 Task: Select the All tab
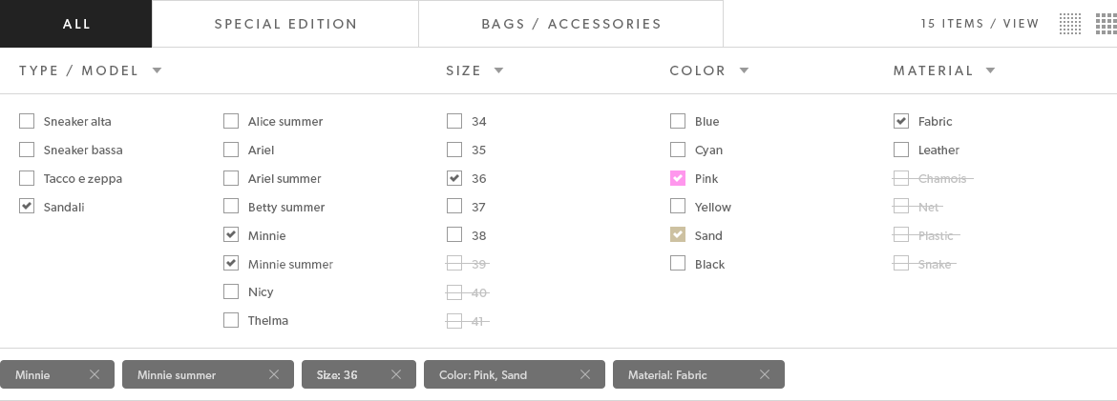click(x=75, y=24)
